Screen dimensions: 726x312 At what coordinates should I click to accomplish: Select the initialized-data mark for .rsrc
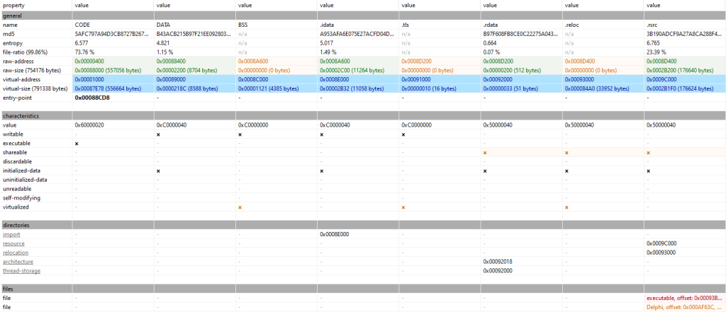tap(648, 171)
